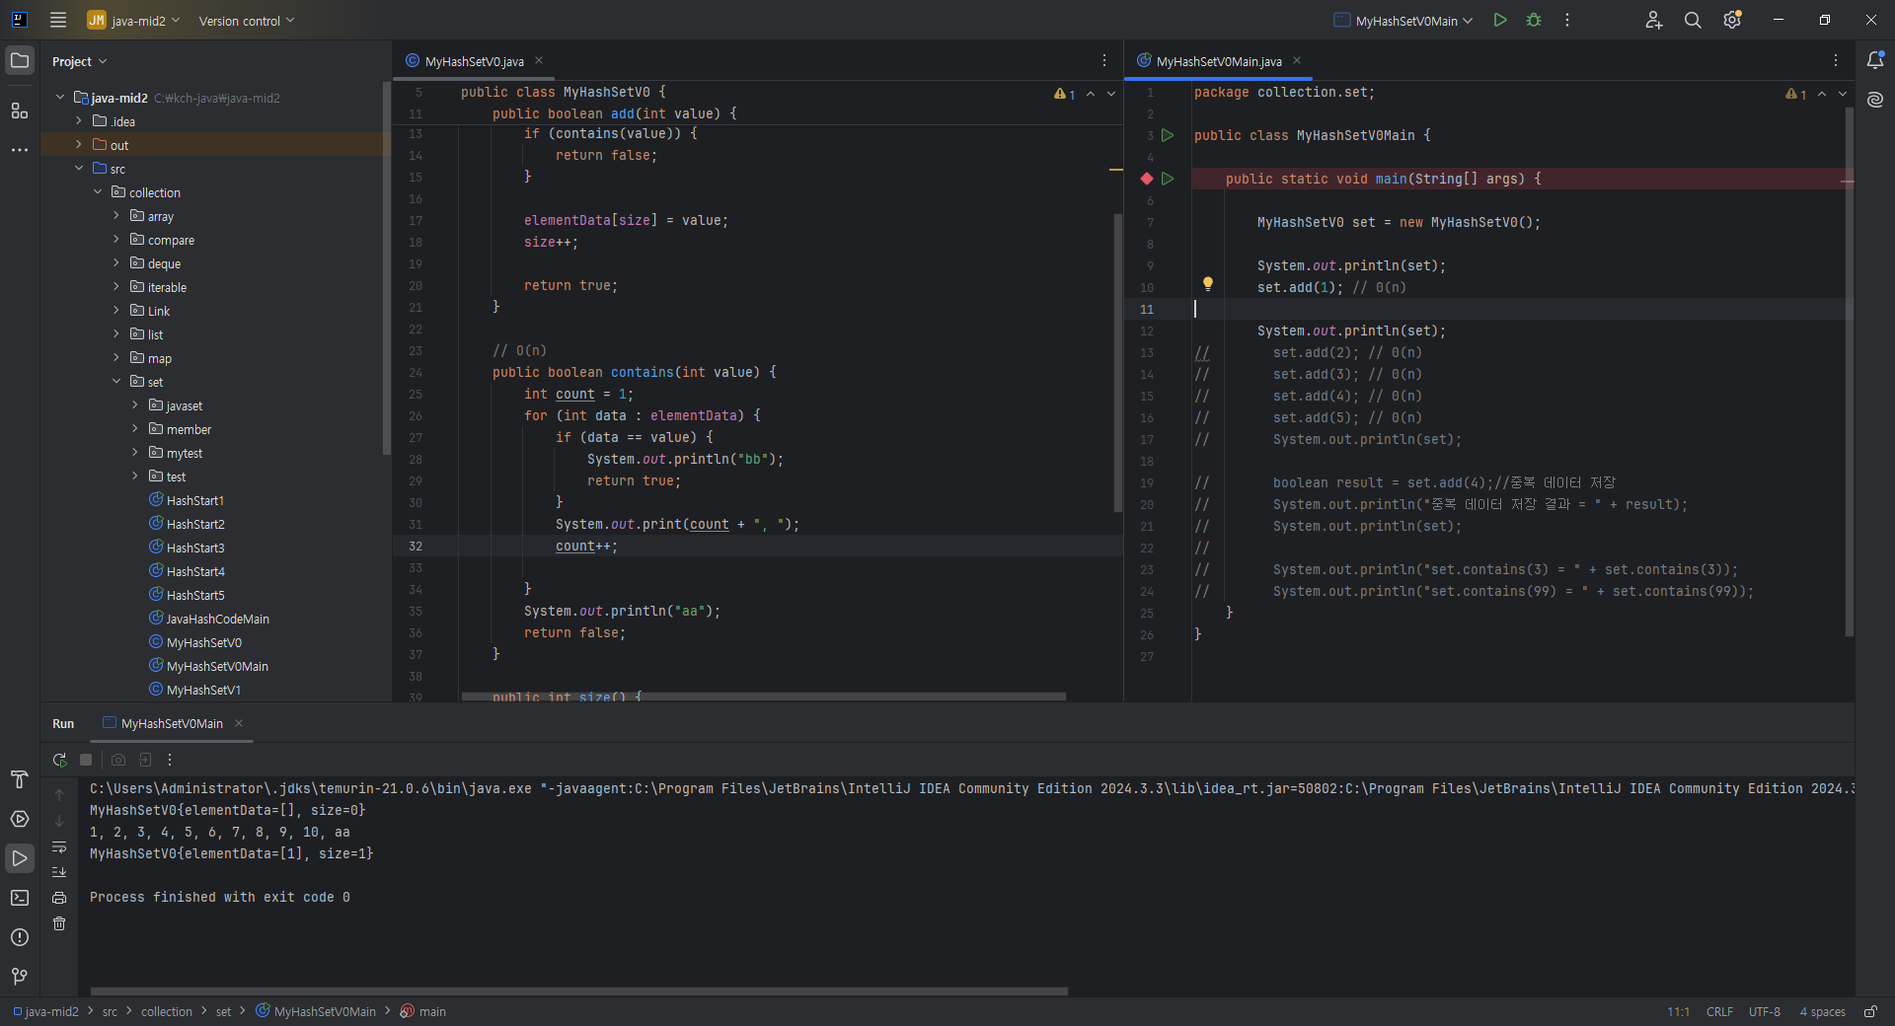Close the MyHashSetV0.java tab
1895x1026 pixels.
coord(539,61)
